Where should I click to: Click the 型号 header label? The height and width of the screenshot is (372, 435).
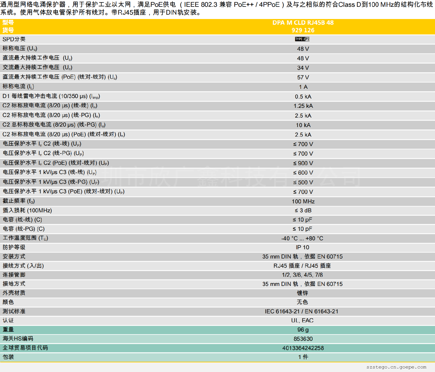tap(8, 23)
